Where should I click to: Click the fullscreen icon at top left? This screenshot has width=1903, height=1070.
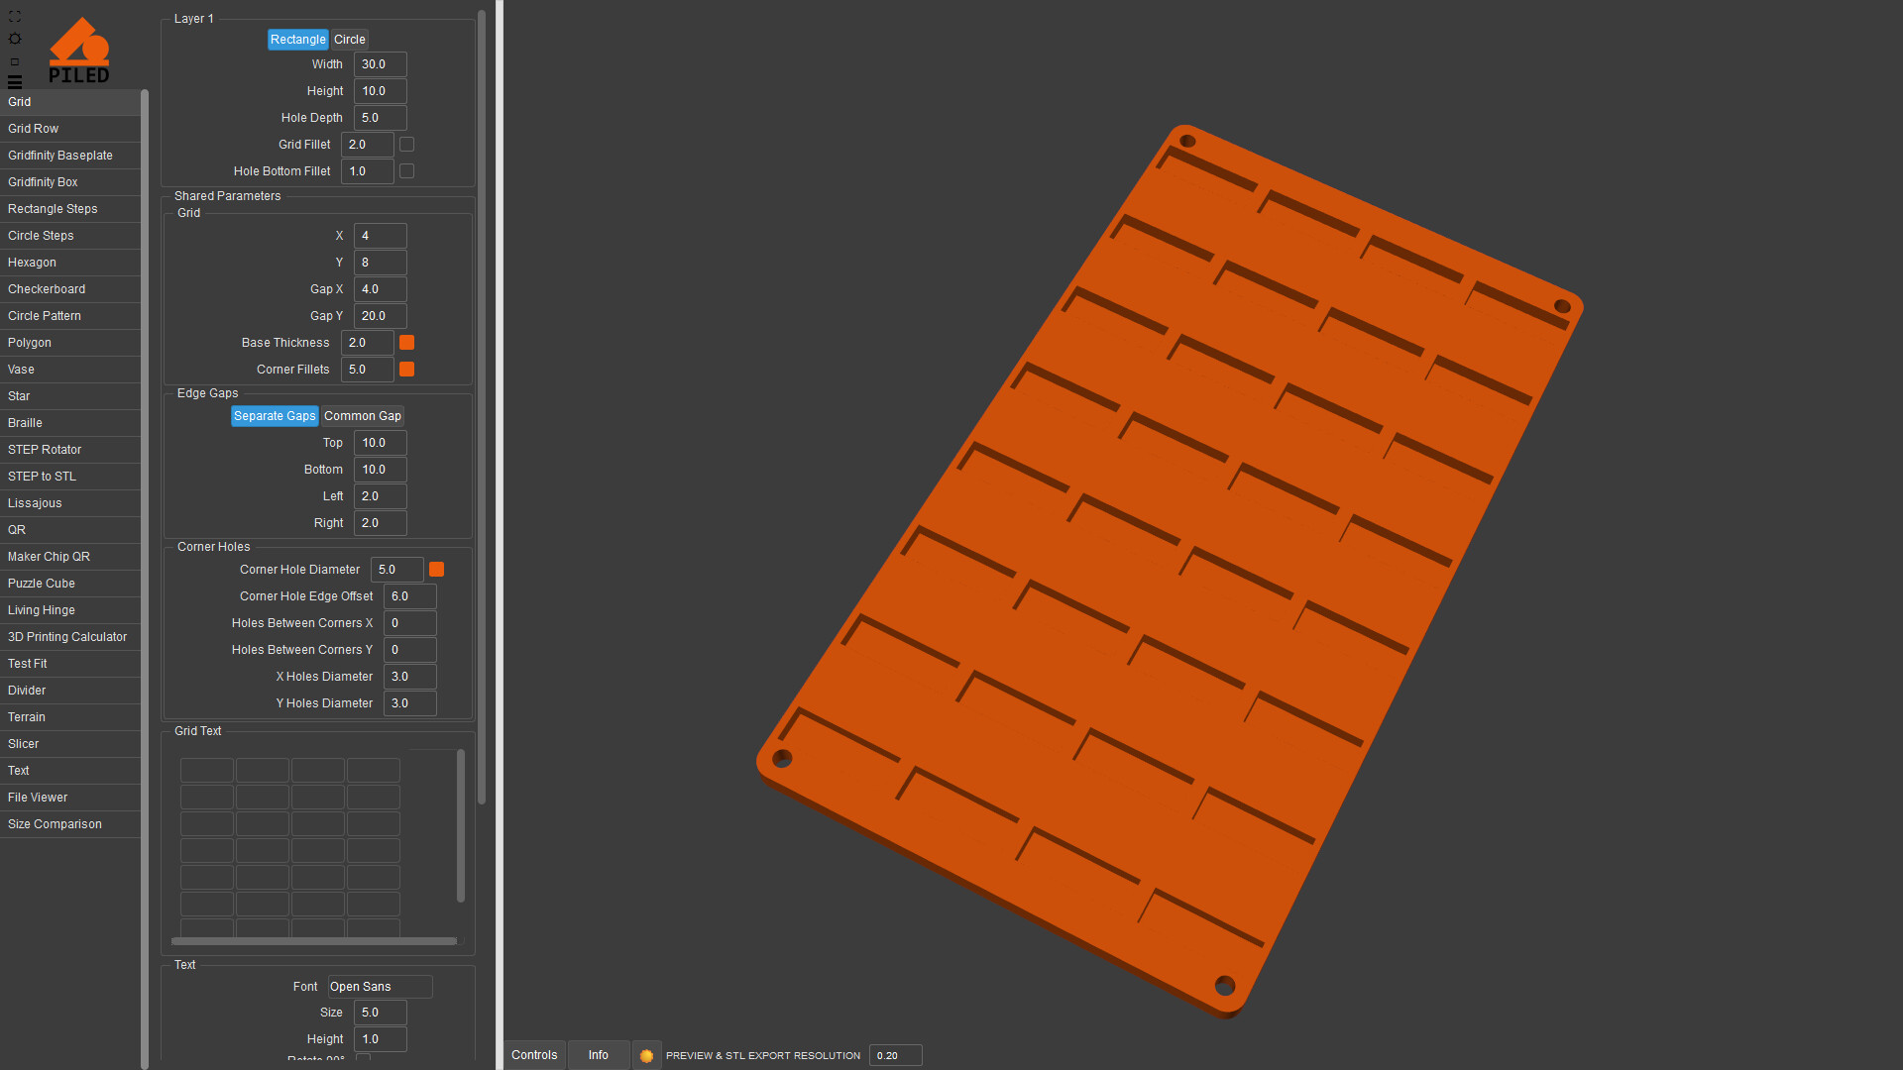15,17
